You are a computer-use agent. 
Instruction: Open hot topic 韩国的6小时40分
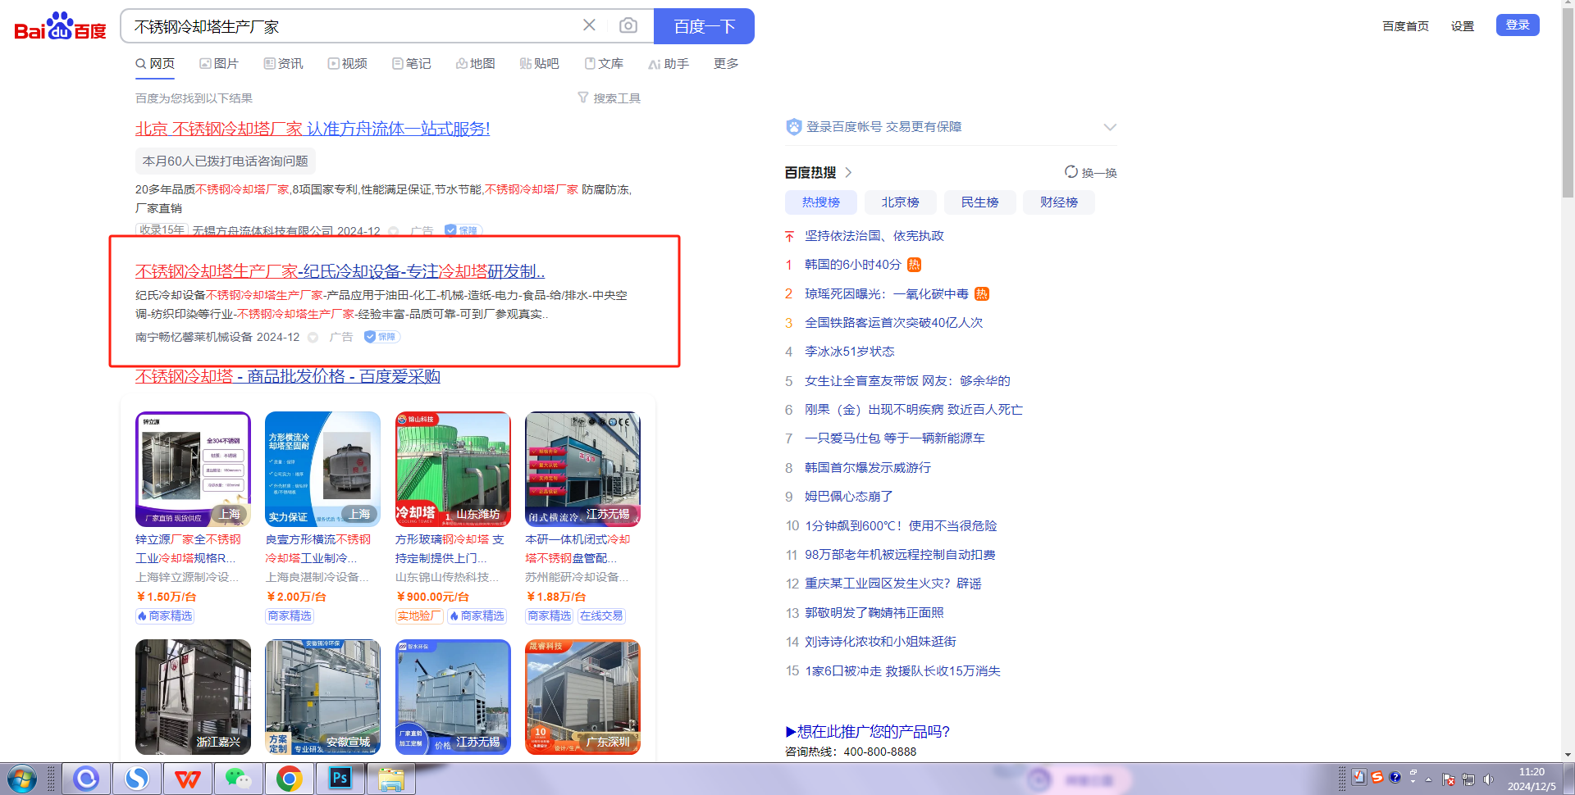[852, 265]
